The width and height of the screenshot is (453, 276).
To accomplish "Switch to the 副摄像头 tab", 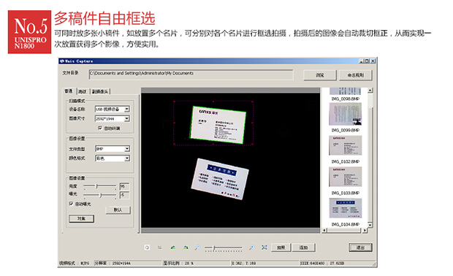I will (100, 91).
